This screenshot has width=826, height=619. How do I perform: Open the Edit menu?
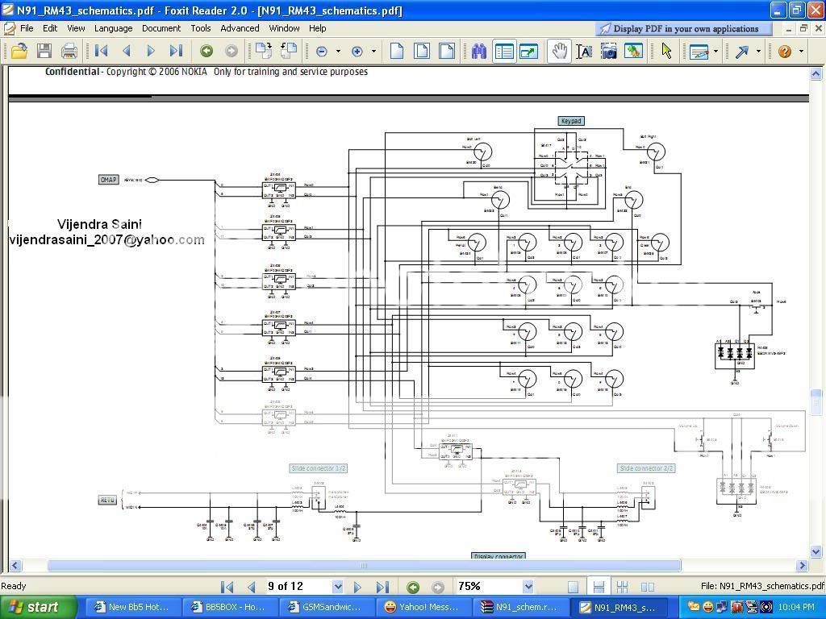coord(50,28)
